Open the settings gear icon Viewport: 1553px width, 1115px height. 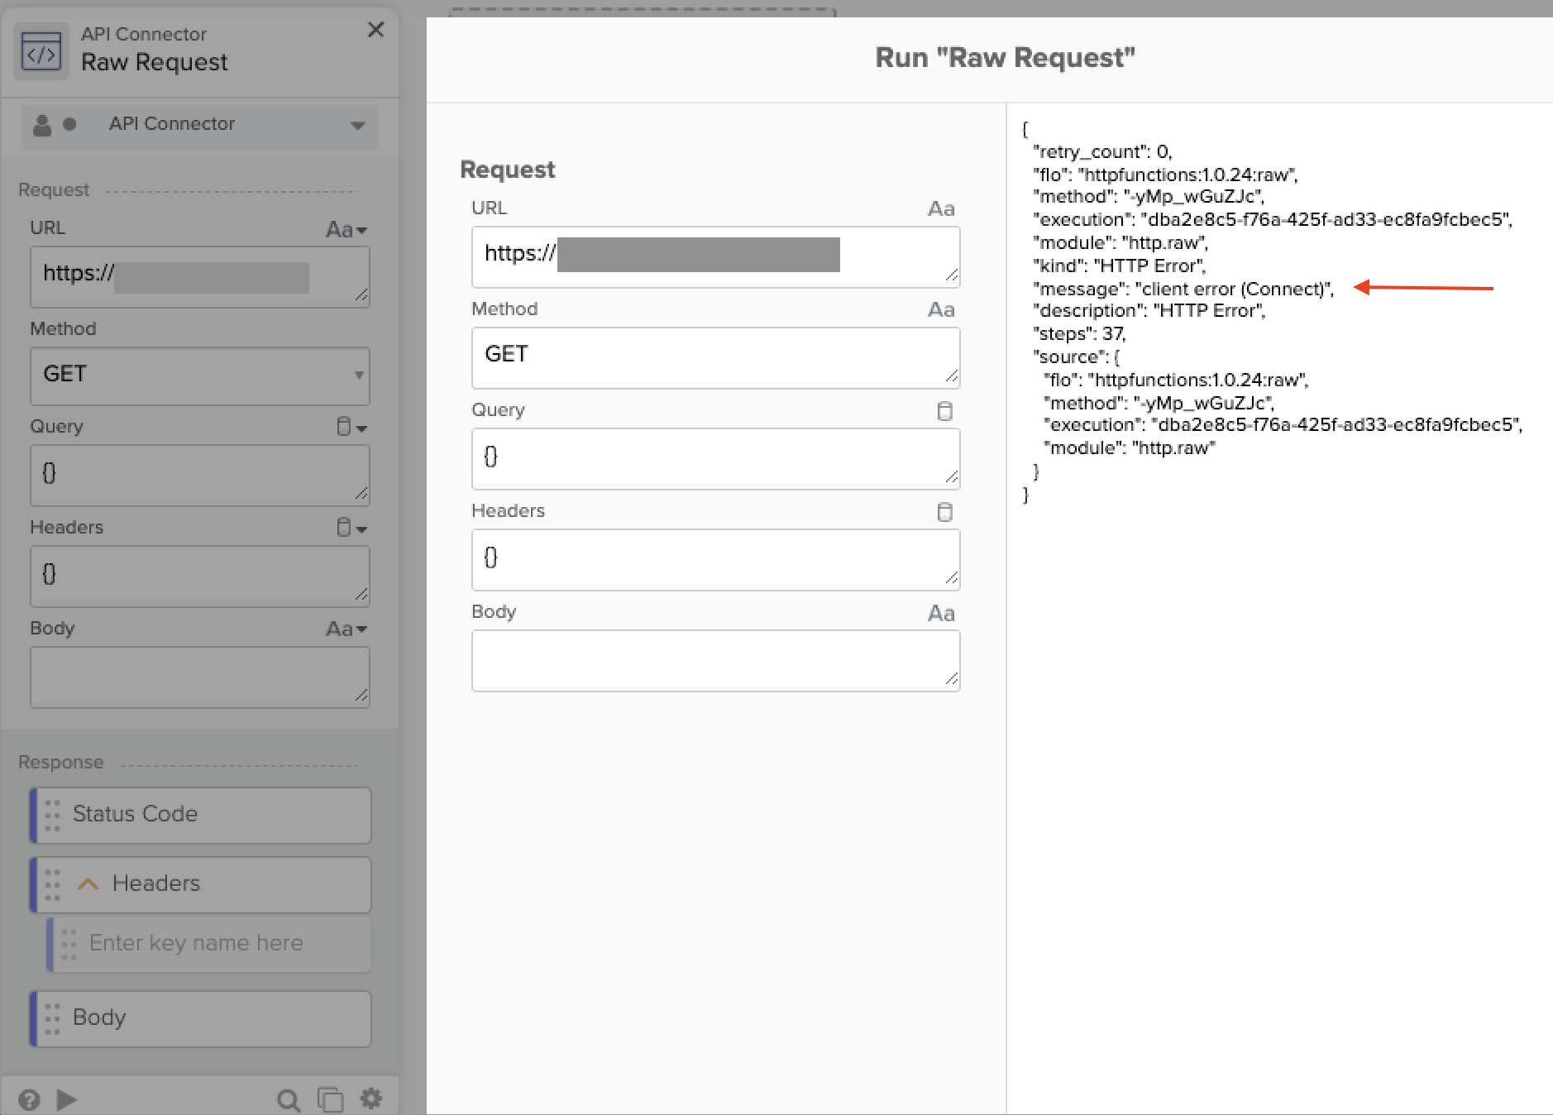(x=371, y=1098)
